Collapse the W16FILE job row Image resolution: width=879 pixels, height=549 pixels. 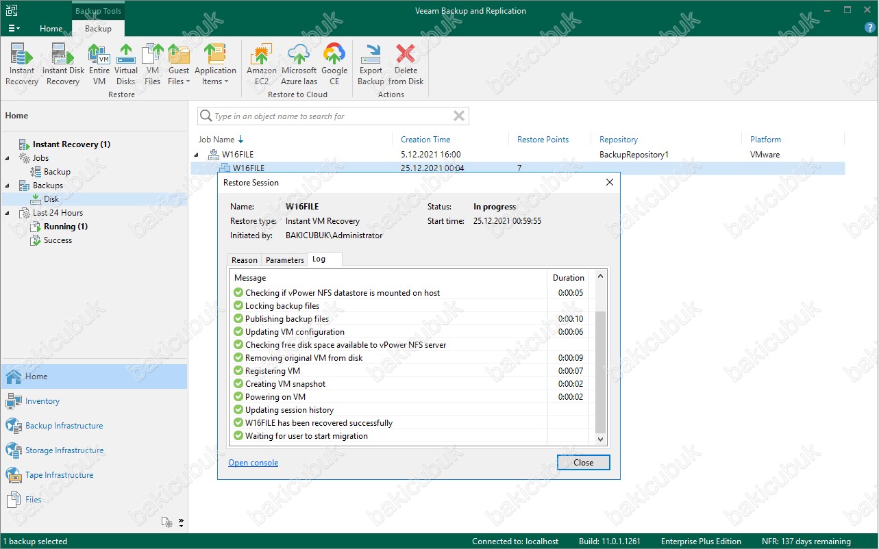196,155
